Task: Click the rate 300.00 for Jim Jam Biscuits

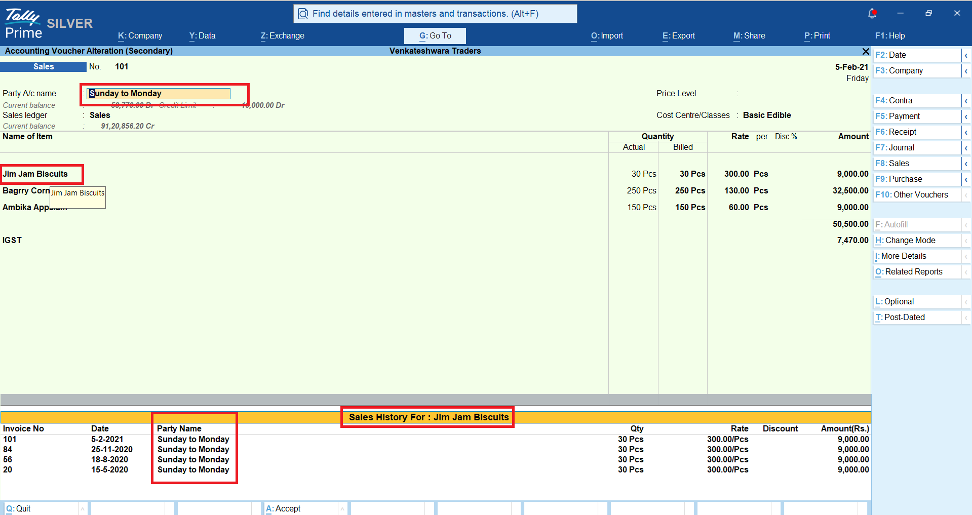Action: 736,174
